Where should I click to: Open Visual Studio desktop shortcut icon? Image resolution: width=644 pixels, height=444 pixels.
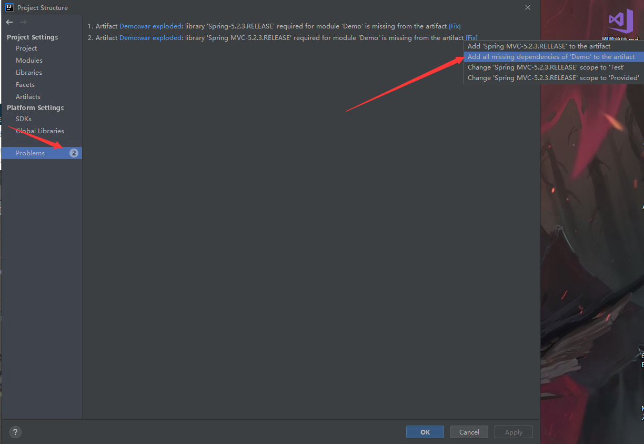tap(621, 22)
